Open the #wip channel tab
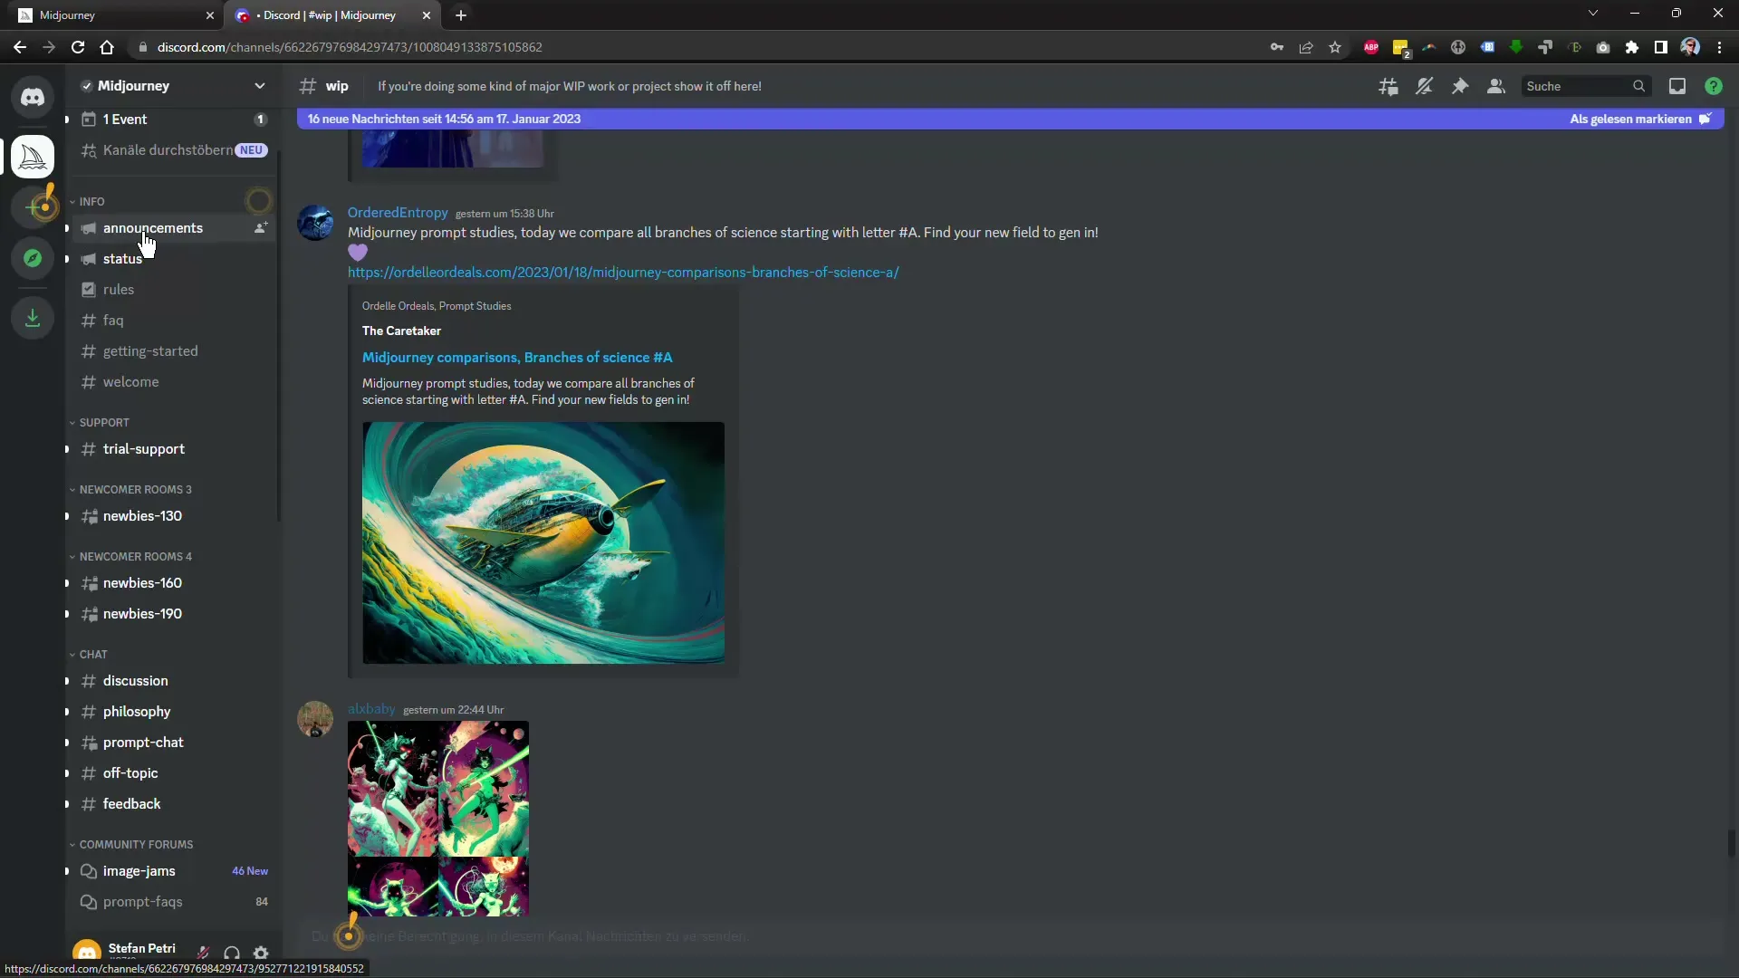Image resolution: width=1739 pixels, height=978 pixels. pos(332,14)
